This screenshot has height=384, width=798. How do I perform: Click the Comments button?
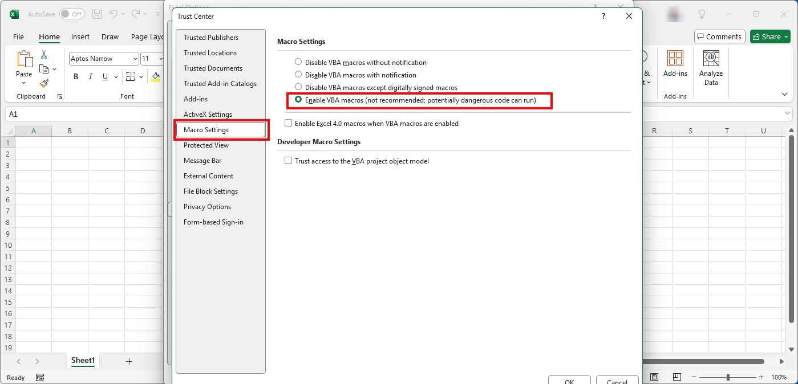719,36
